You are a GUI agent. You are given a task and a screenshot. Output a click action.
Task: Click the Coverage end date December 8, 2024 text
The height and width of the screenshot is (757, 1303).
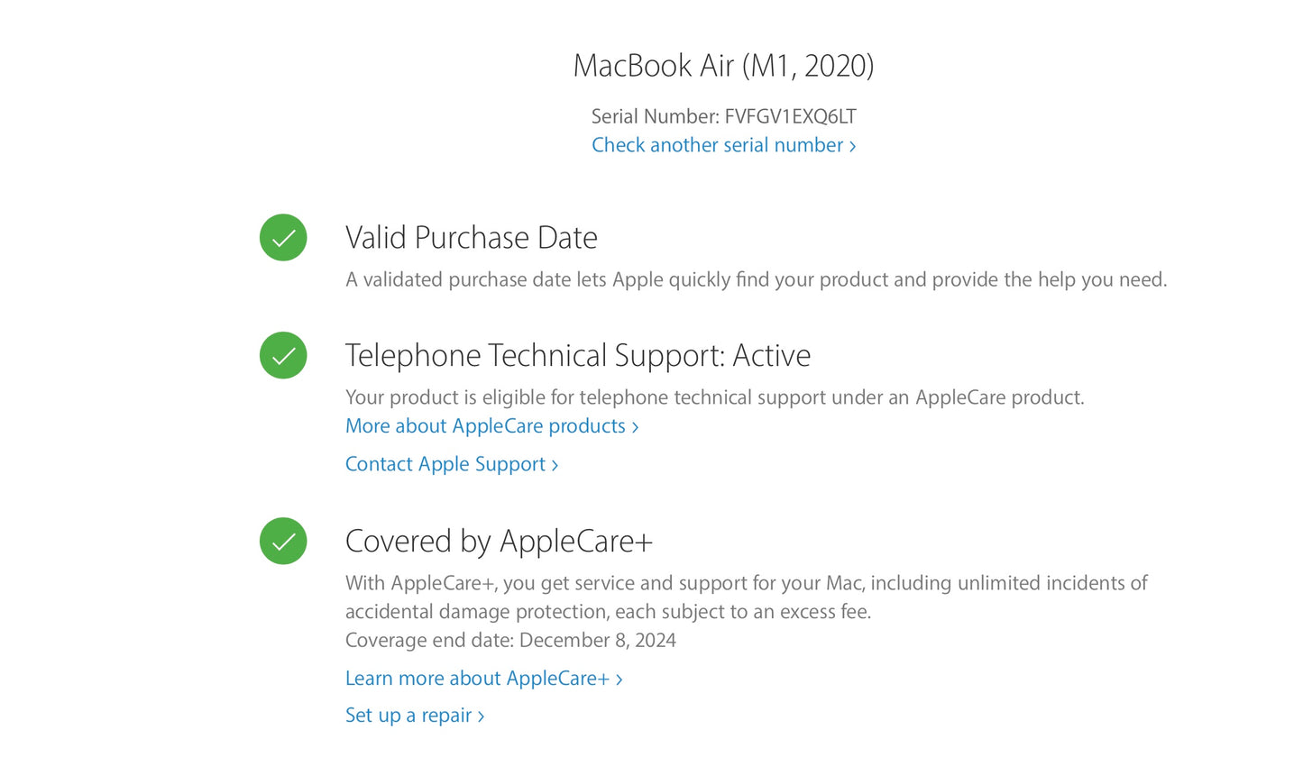(510, 641)
